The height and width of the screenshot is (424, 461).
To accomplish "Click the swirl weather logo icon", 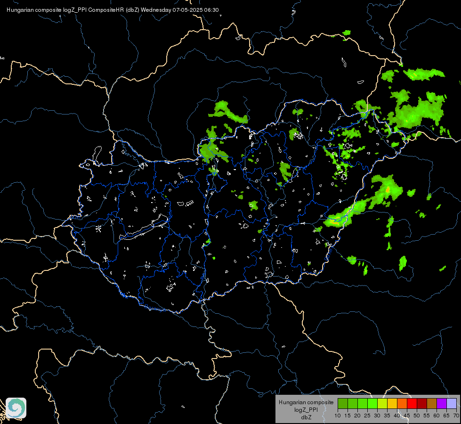I will point(16,408).
